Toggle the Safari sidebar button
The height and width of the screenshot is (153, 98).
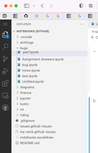27,6
